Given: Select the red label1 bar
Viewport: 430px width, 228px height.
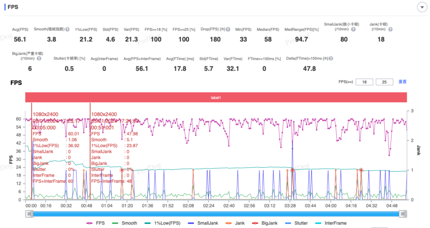Looking at the screenshot, I should (216, 97).
